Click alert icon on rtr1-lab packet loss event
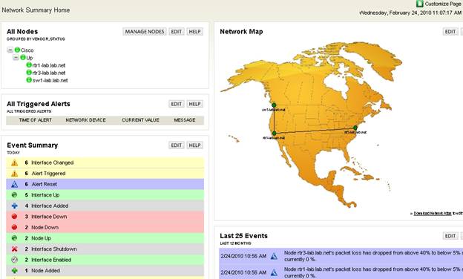Screen dimensions: 463x279 pyautogui.click(x=274, y=272)
